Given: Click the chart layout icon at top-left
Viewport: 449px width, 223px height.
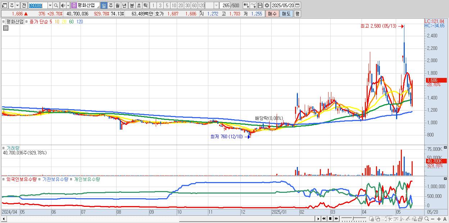Looking at the screenshot, I should [x=4, y=5].
